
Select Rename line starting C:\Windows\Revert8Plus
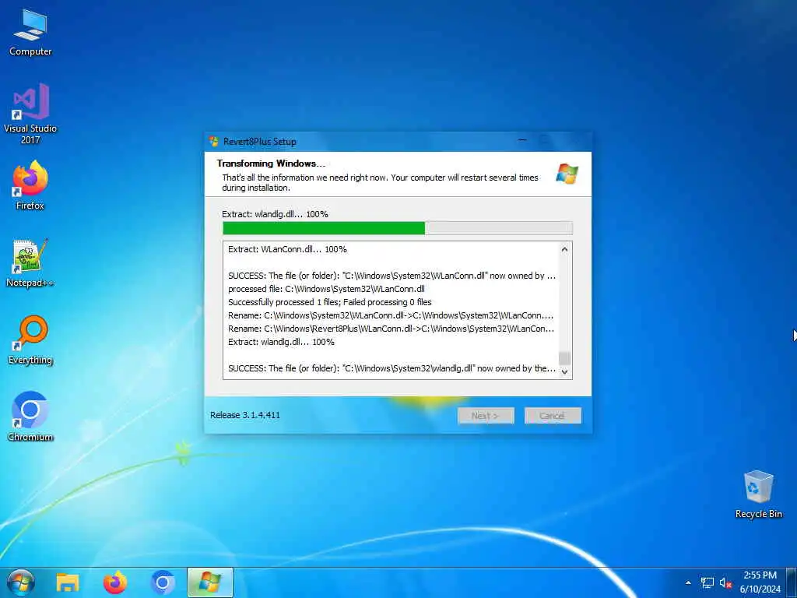pyautogui.click(x=391, y=329)
